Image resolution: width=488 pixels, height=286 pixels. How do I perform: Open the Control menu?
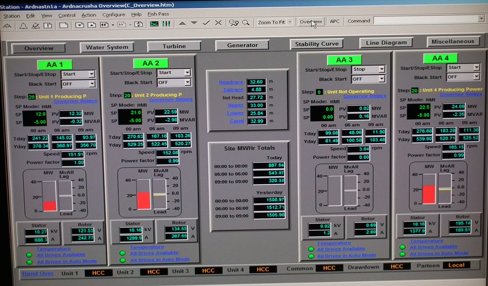coord(67,15)
